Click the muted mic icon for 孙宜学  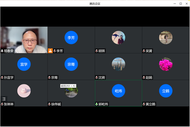coord(2,77)
